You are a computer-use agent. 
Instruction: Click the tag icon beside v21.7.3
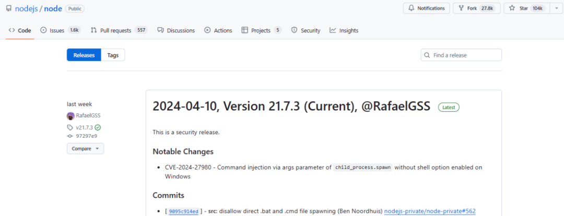click(70, 127)
